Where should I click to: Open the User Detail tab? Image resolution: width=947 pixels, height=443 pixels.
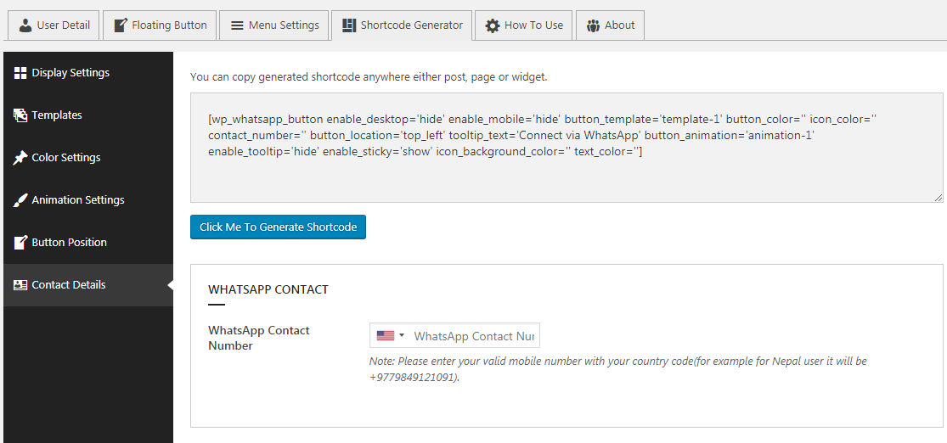[x=54, y=25]
